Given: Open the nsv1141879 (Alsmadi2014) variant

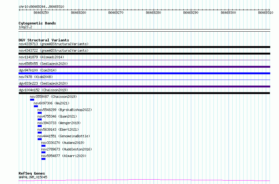Looking at the screenshot, I should pyautogui.click(x=41, y=57).
